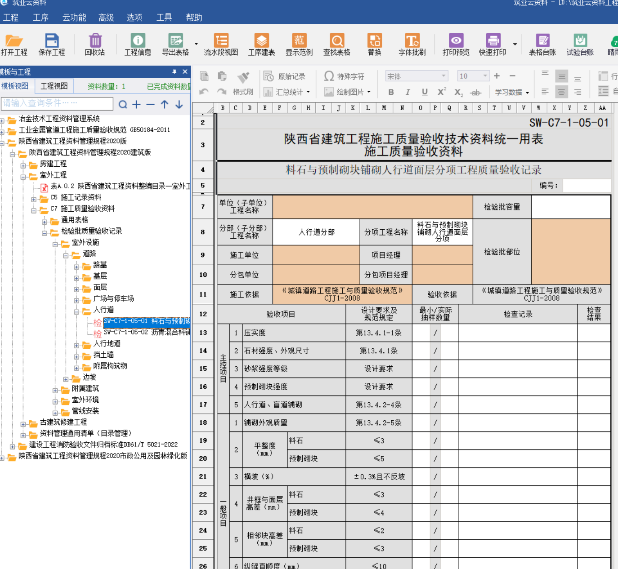
Task: Click down arrow in template panel
Action: coord(179,105)
